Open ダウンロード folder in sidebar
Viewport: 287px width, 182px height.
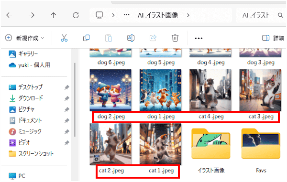(26, 98)
